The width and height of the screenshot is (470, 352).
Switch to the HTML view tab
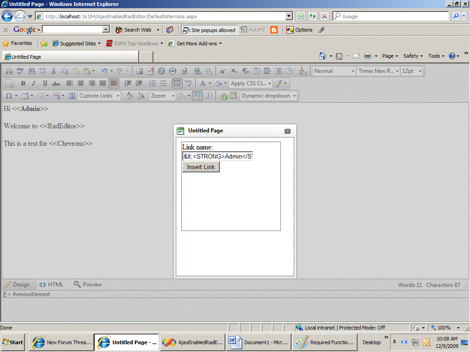(x=51, y=284)
